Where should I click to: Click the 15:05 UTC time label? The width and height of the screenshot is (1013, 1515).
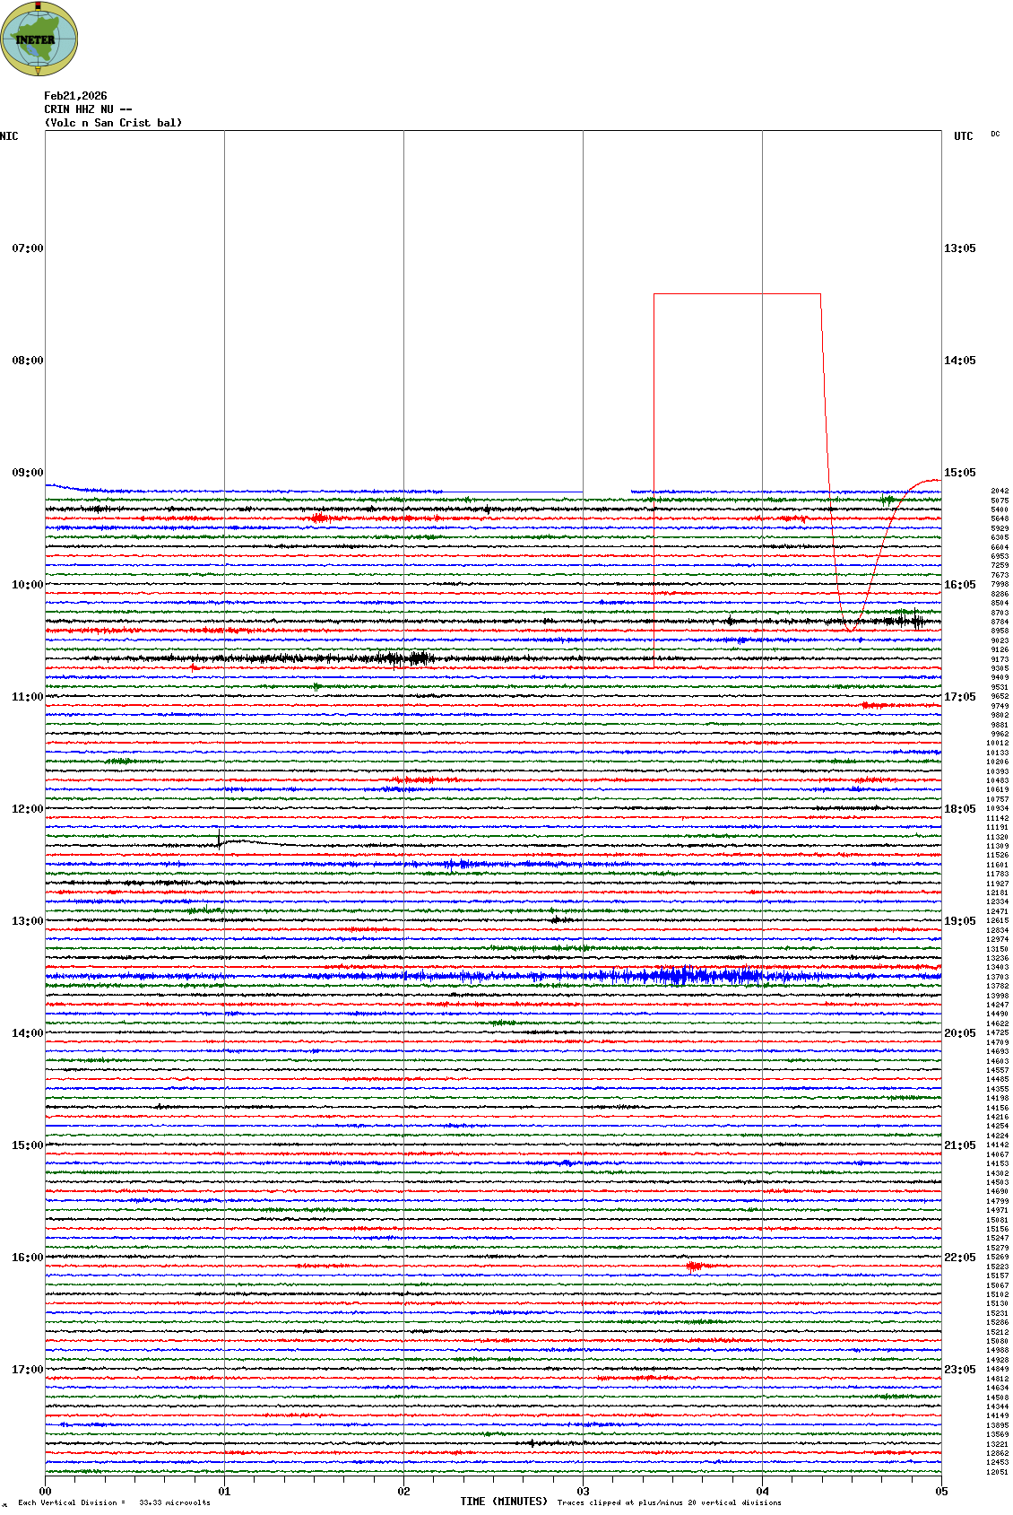959,473
